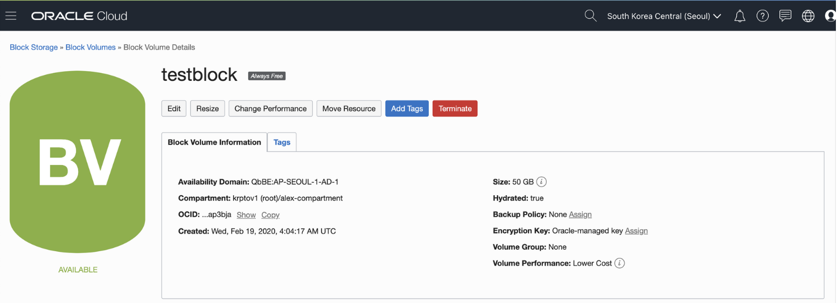The image size is (837, 303).
Task: Click the Resize button
Action: (207, 108)
